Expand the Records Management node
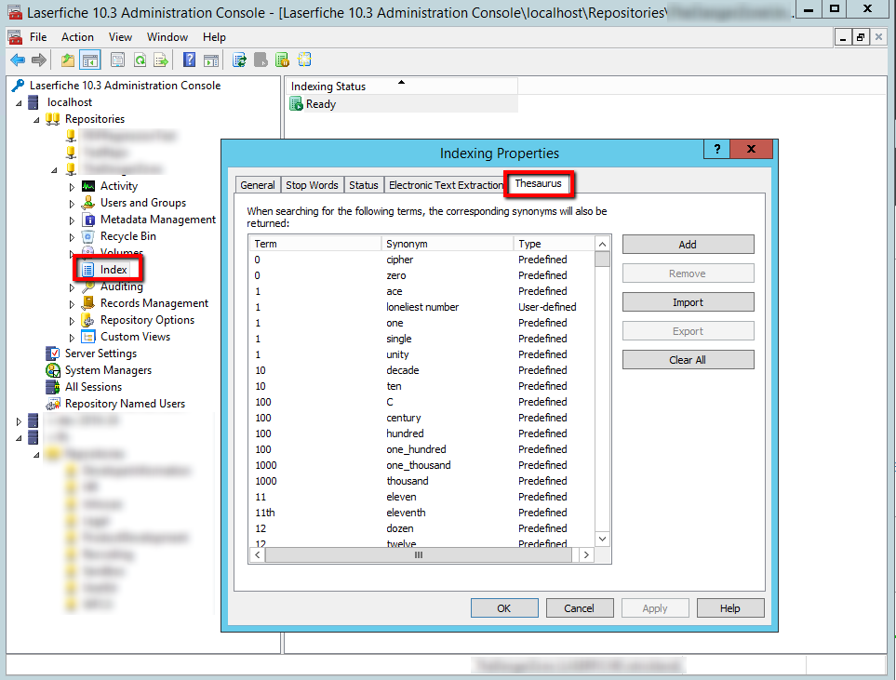This screenshot has width=896, height=680. tap(72, 304)
